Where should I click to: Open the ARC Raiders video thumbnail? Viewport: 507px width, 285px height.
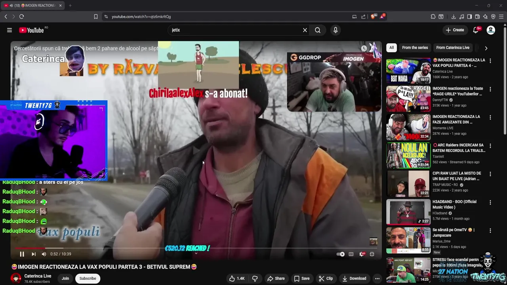tap(408, 156)
